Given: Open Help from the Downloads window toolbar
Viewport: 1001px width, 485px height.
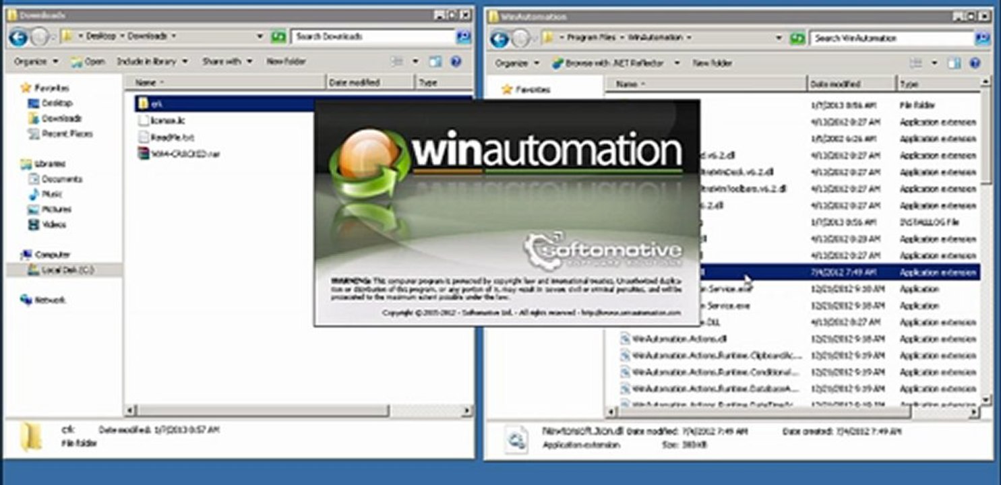Looking at the screenshot, I should pos(456,61).
